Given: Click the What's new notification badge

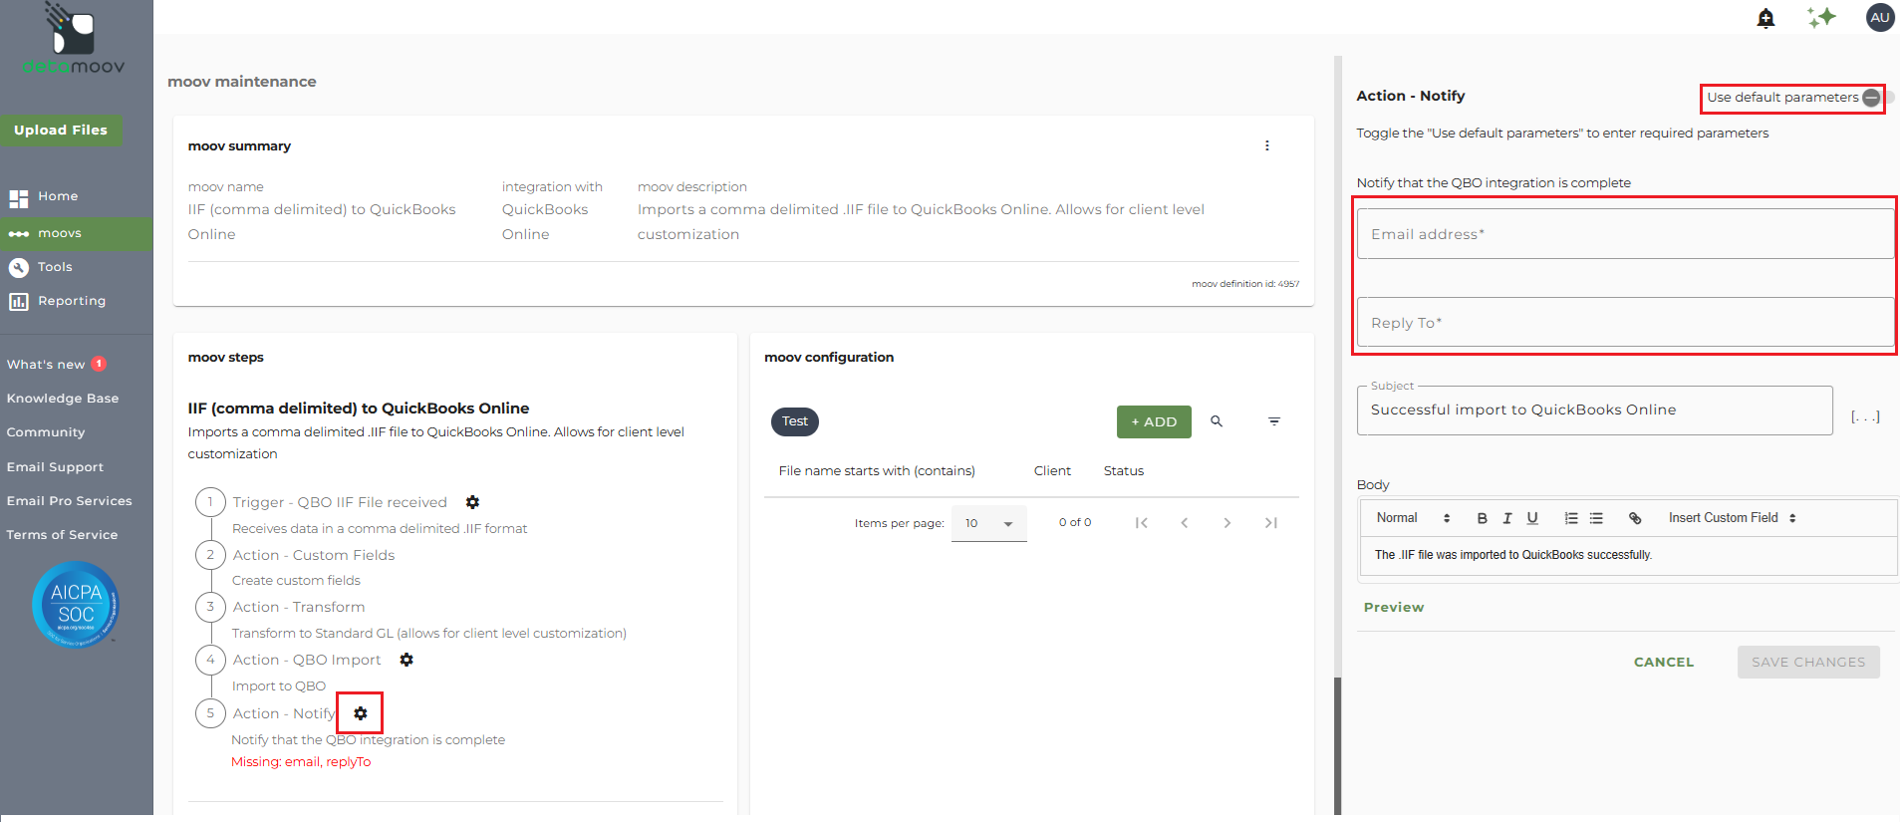Looking at the screenshot, I should [99, 364].
